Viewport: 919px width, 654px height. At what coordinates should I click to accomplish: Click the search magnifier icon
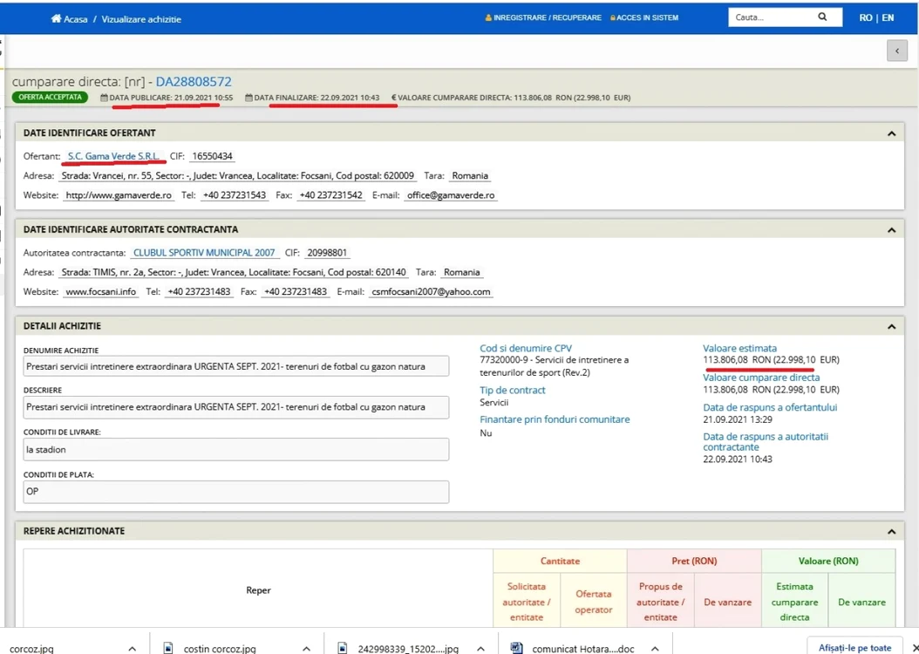coord(822,17)
